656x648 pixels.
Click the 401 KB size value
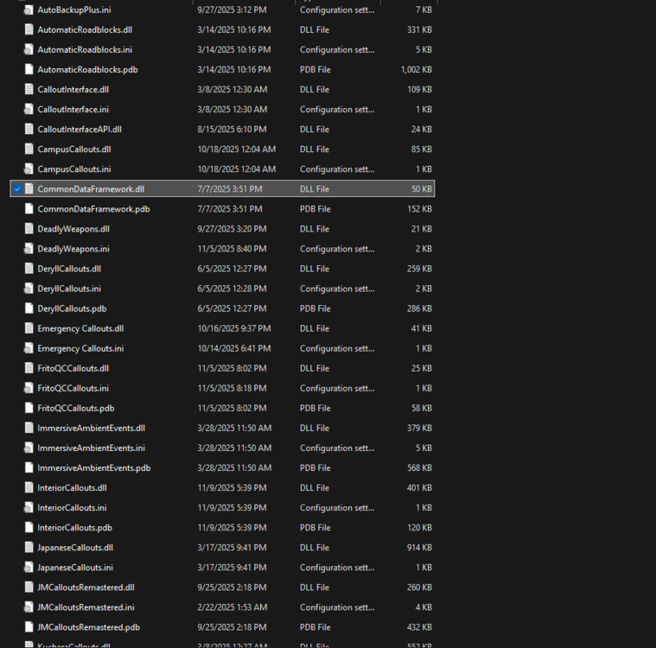pyautogui.click(x=420, y=488)
